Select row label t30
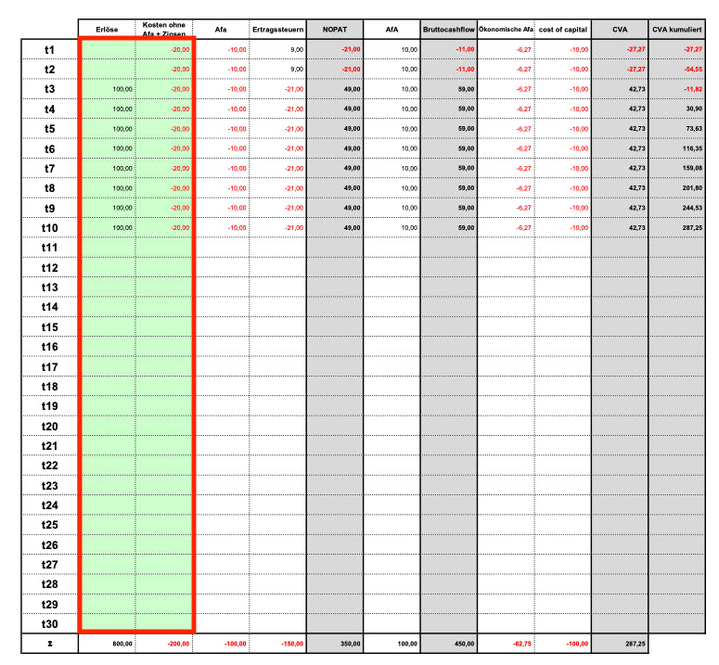Image resolution: width=719 pixels, height=665 pixels. (49, 624)
